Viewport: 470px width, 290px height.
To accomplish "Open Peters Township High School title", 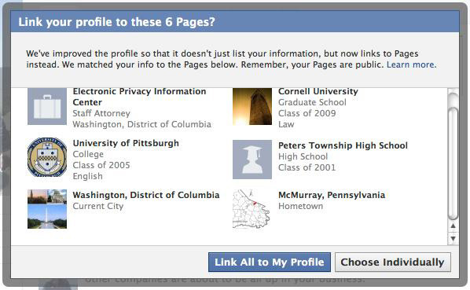I will [x=343, y=145].
